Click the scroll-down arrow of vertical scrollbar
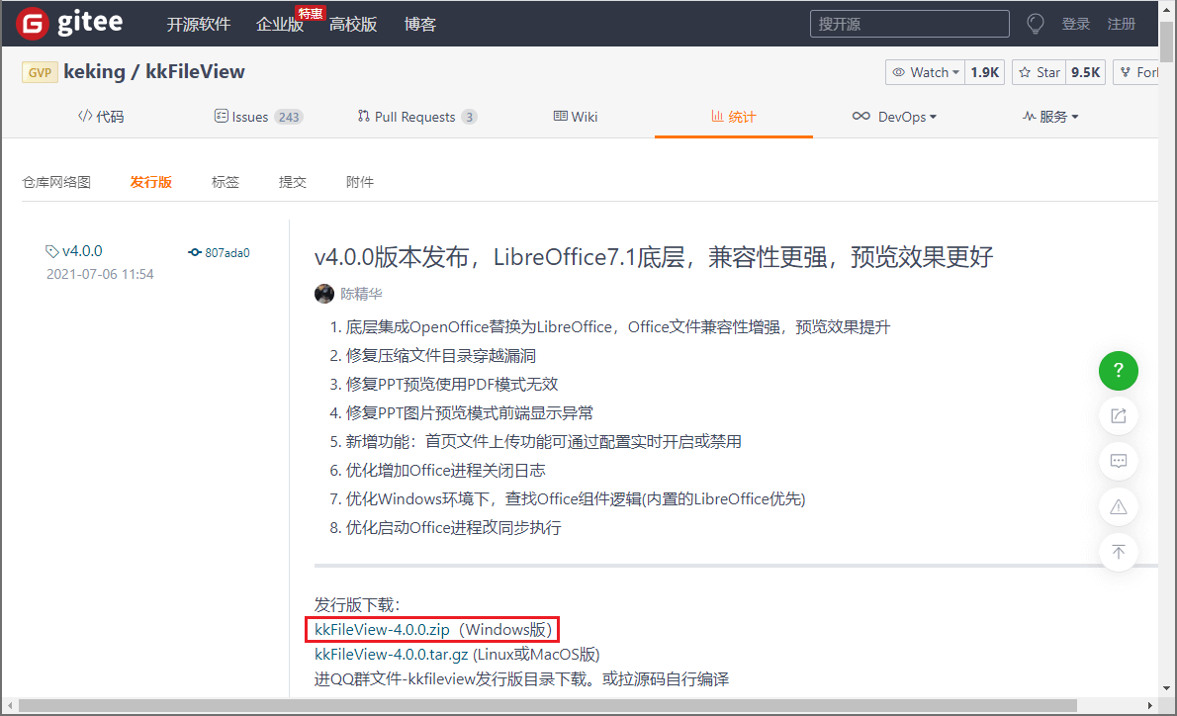This screenshot has height=716, width=1177. point(1166,688)
